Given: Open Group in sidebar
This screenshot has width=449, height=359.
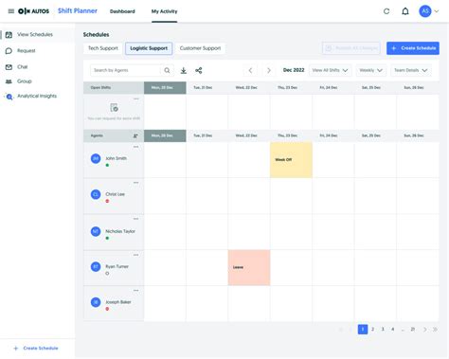Looking at the screenshot, I should [x=25, y=81].
